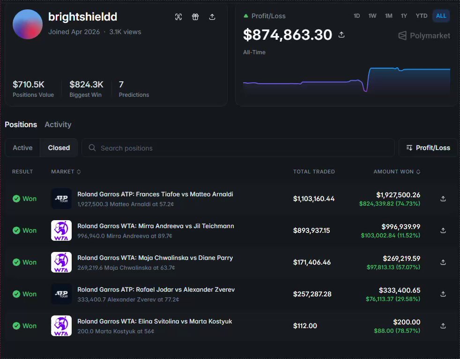Click '200.0 Marta Kostyuk at 56¢' detail

tap(116, 331)
